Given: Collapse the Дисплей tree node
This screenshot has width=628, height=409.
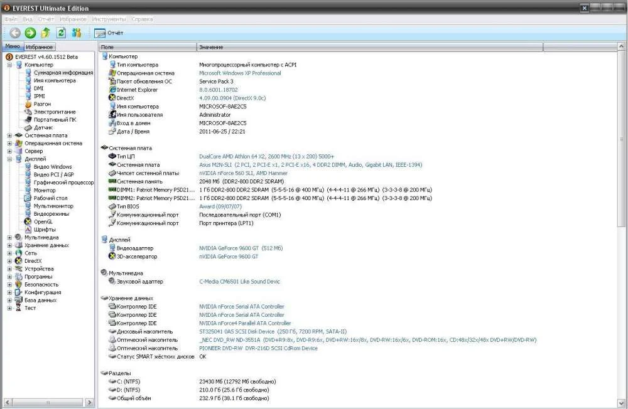Looking at the screenshot, I should [x=9, y=159].
